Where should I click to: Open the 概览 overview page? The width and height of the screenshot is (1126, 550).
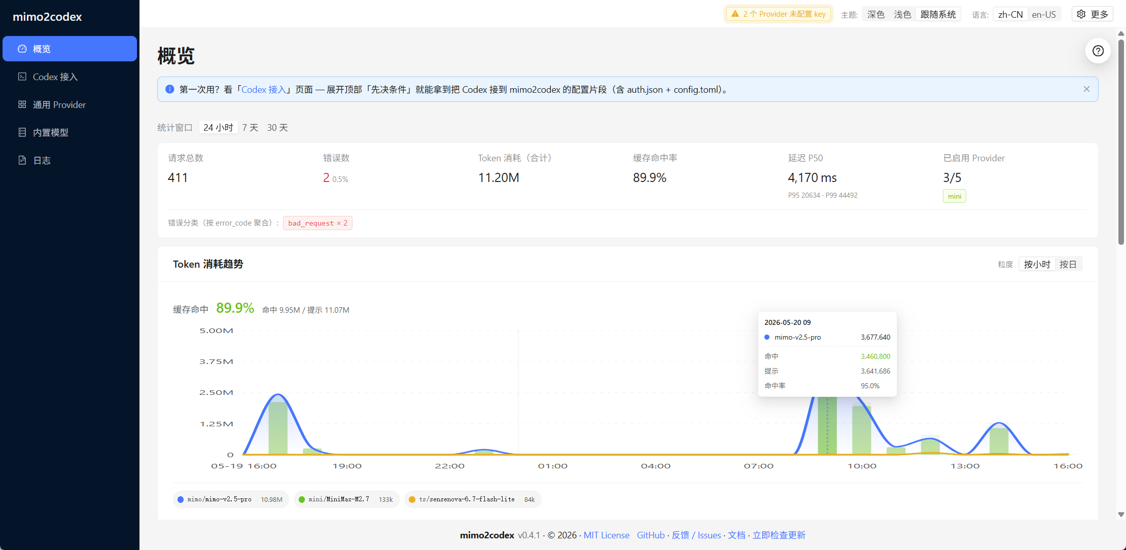click(x=69, y=49)
